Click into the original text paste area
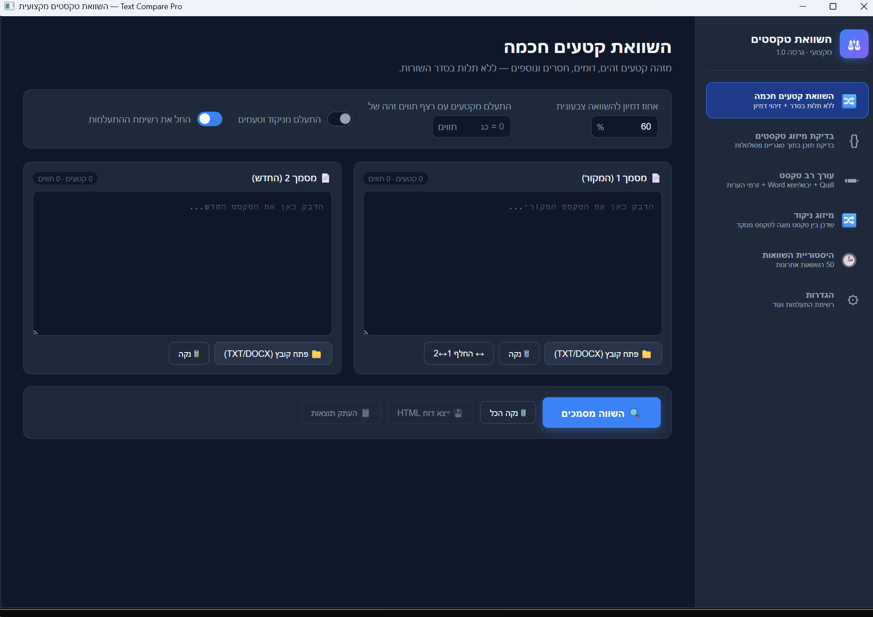The width and height of the screenshot is (873, 617). coord(512,263)
